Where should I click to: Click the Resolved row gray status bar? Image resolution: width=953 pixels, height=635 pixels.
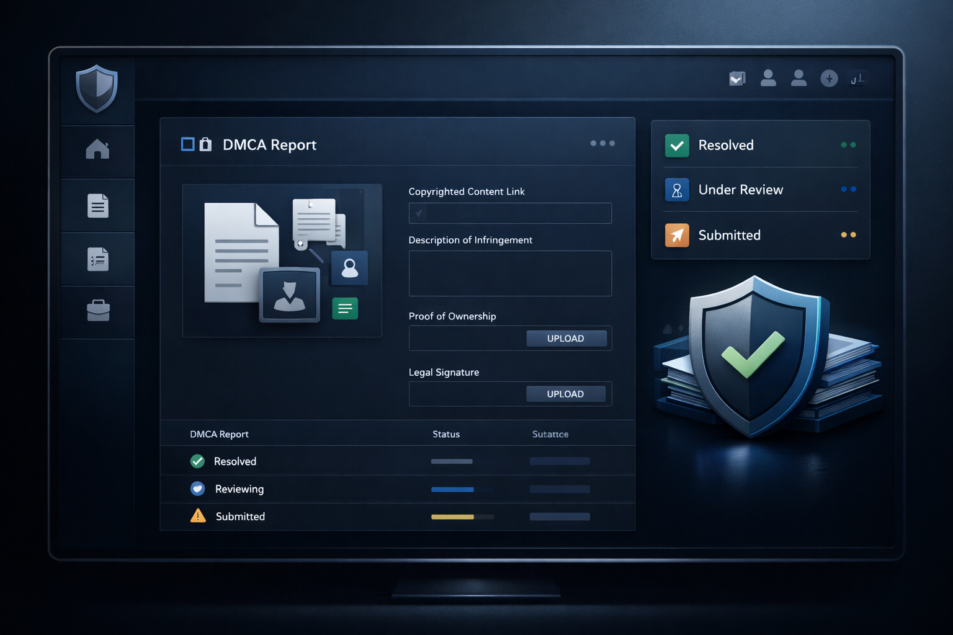point(452,461)
